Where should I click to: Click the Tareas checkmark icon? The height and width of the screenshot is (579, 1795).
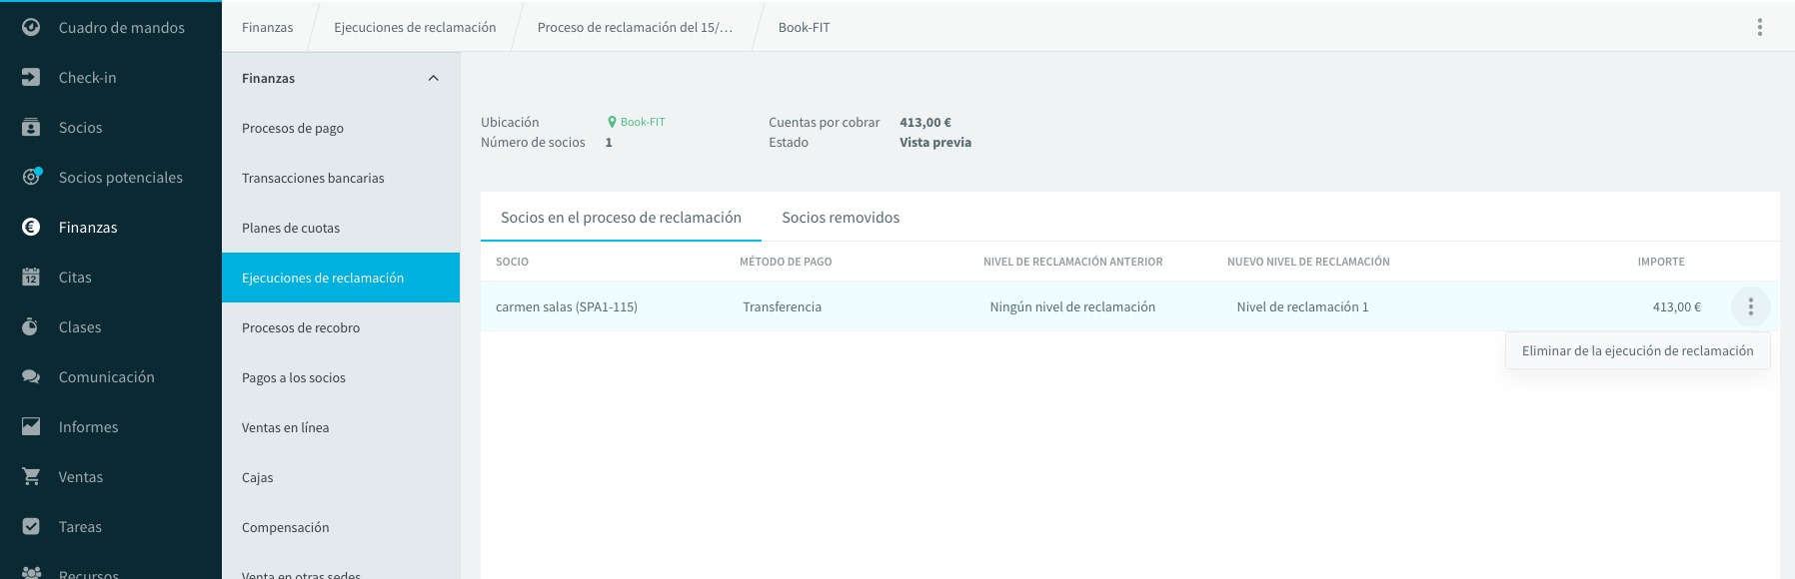coord(31,526)
